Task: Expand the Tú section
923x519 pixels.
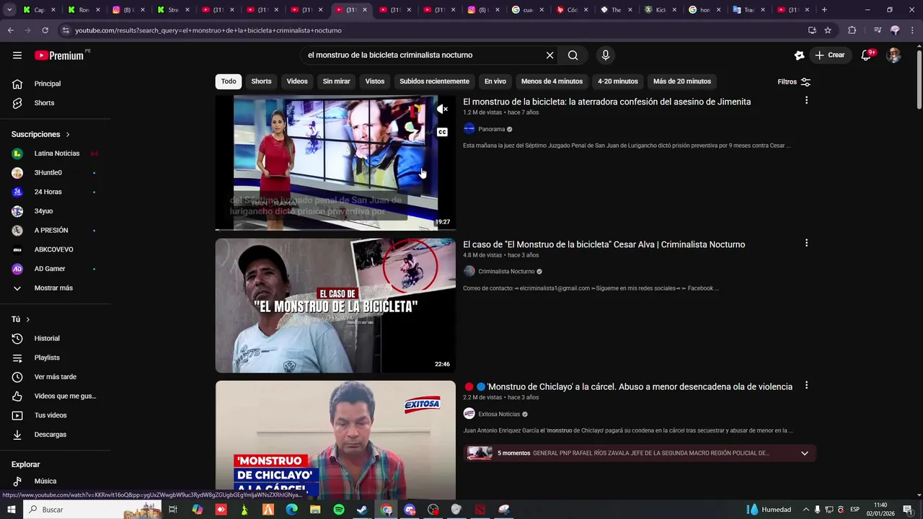Action: pyautogui.click(x=21, y=319)
